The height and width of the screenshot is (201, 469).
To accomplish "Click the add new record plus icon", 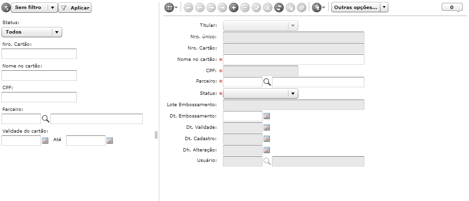I will click(234, 8).
